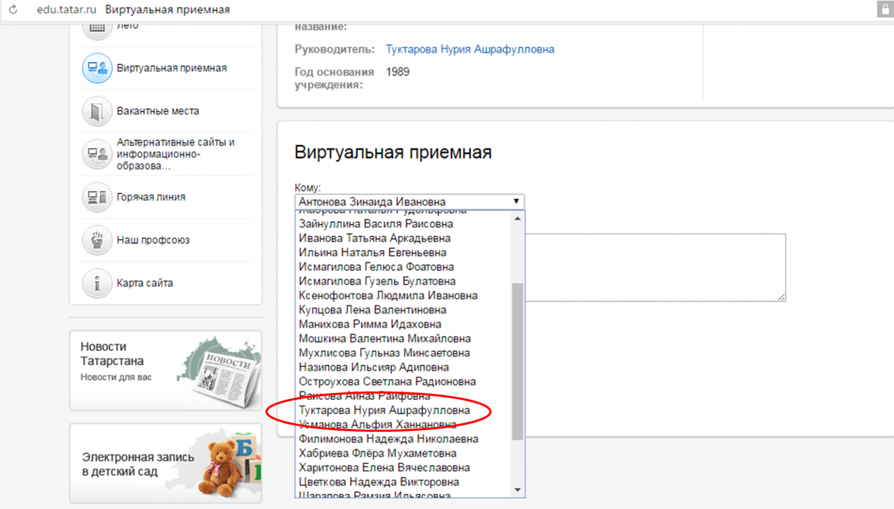Choose Филимонова Надежда Николаевна in the dropdown
This screenshot has width=894, height=509.
388,439
